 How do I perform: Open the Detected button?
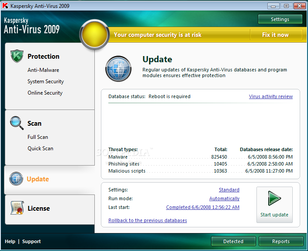point(233,241)
